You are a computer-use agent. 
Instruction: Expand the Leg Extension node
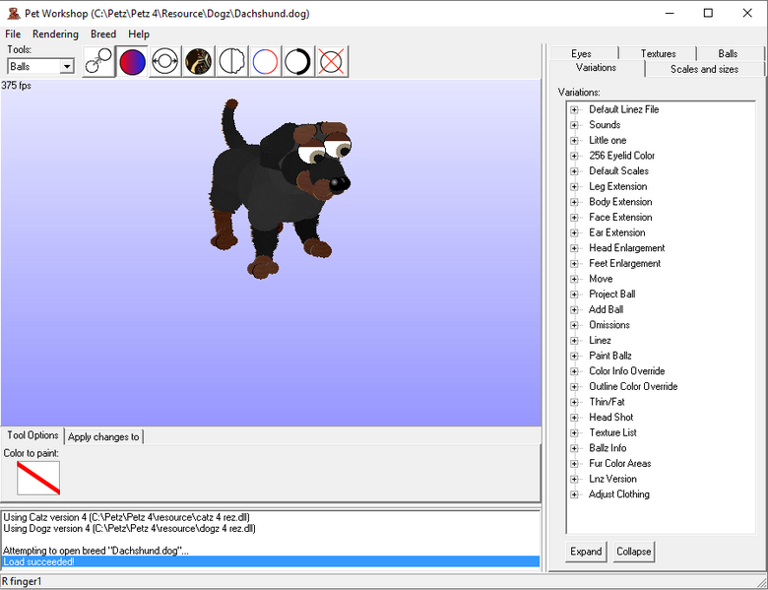[x=574, y=187]
